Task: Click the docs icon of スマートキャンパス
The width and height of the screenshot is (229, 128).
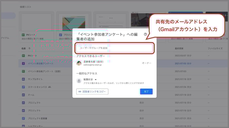Action: tap(23, 87)
